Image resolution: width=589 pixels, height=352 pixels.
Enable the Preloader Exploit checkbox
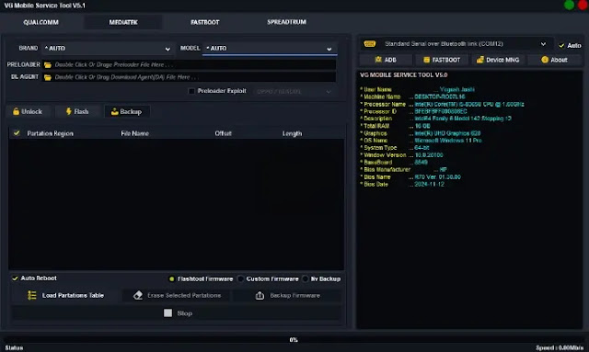[x=191, y=91]
